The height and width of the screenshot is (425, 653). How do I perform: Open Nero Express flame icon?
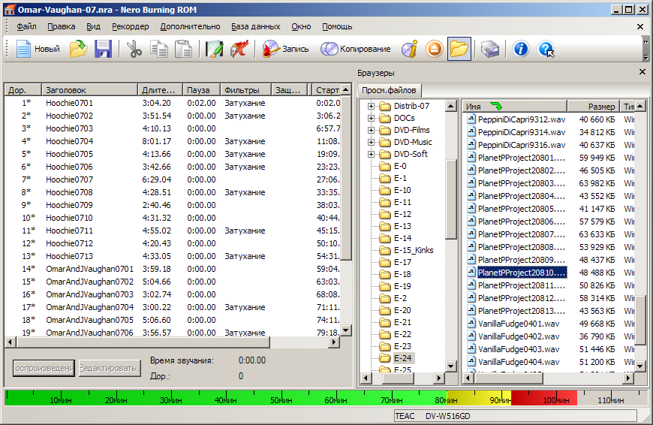pos(239,49)
